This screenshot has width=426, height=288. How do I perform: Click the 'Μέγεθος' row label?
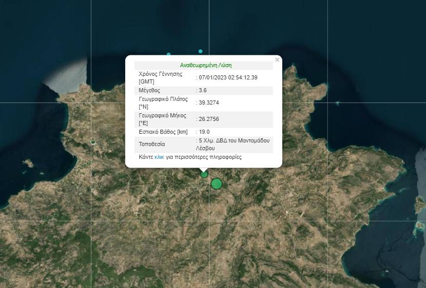[149, 90]
